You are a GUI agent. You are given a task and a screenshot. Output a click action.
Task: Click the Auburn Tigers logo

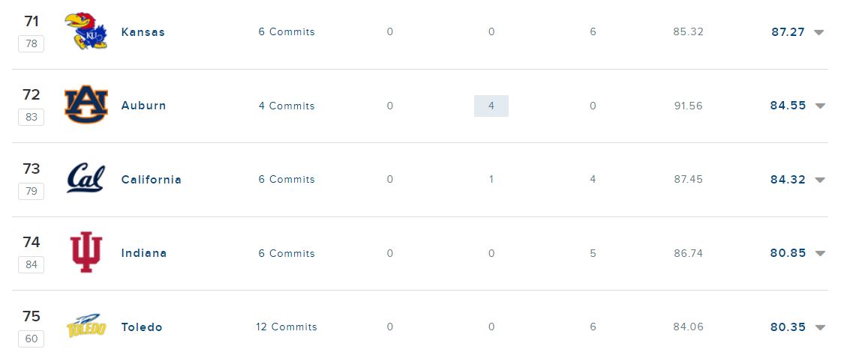pos(86,106)
